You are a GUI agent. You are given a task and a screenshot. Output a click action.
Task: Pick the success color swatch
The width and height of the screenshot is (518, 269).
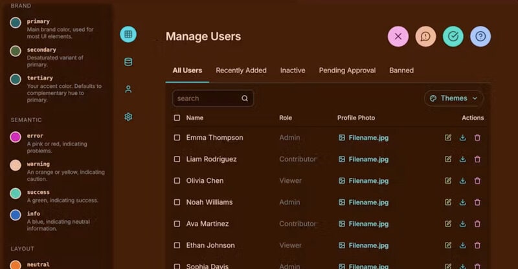16,193
